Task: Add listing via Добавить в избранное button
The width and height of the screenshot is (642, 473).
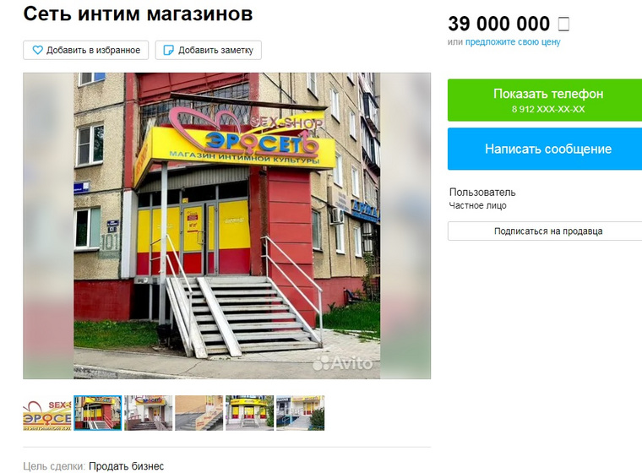Action: [85, 50]
